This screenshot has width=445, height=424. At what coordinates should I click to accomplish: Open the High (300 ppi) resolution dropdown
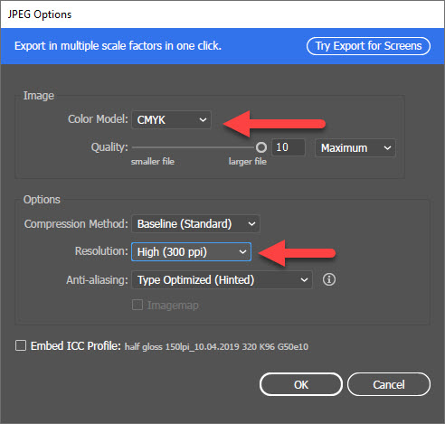click(x=191, y=252)
